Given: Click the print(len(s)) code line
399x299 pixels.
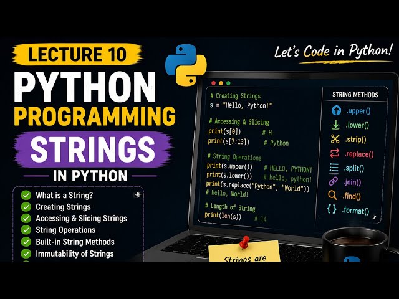Looking at the screenshot, I should 223,216.
